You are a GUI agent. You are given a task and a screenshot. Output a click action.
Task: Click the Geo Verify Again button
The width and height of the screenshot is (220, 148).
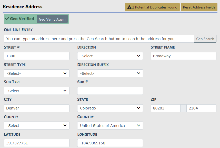coord(52,19)
